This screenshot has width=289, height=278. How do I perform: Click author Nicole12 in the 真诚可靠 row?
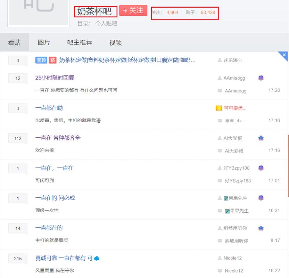click(232, 258)
